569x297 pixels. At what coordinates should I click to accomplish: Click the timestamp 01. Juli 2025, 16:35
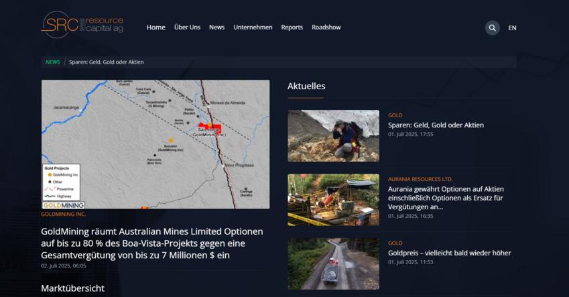(x=410, y=216)
